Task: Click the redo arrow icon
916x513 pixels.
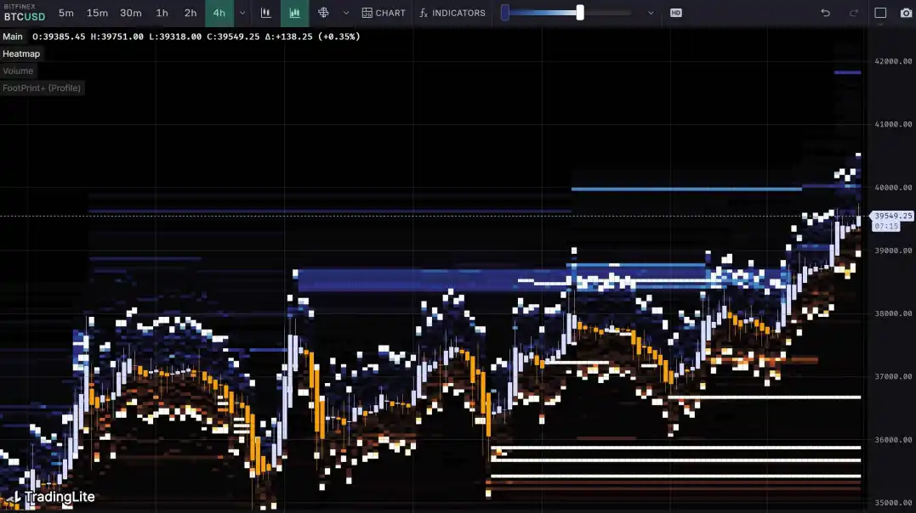Action: [854, 13]
